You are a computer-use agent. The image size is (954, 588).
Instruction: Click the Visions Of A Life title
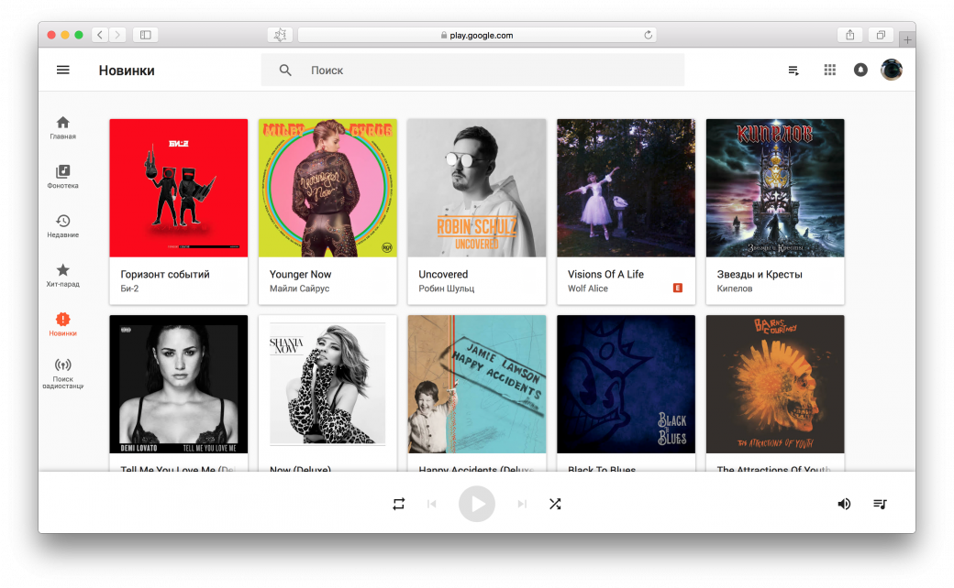point(605,274)
